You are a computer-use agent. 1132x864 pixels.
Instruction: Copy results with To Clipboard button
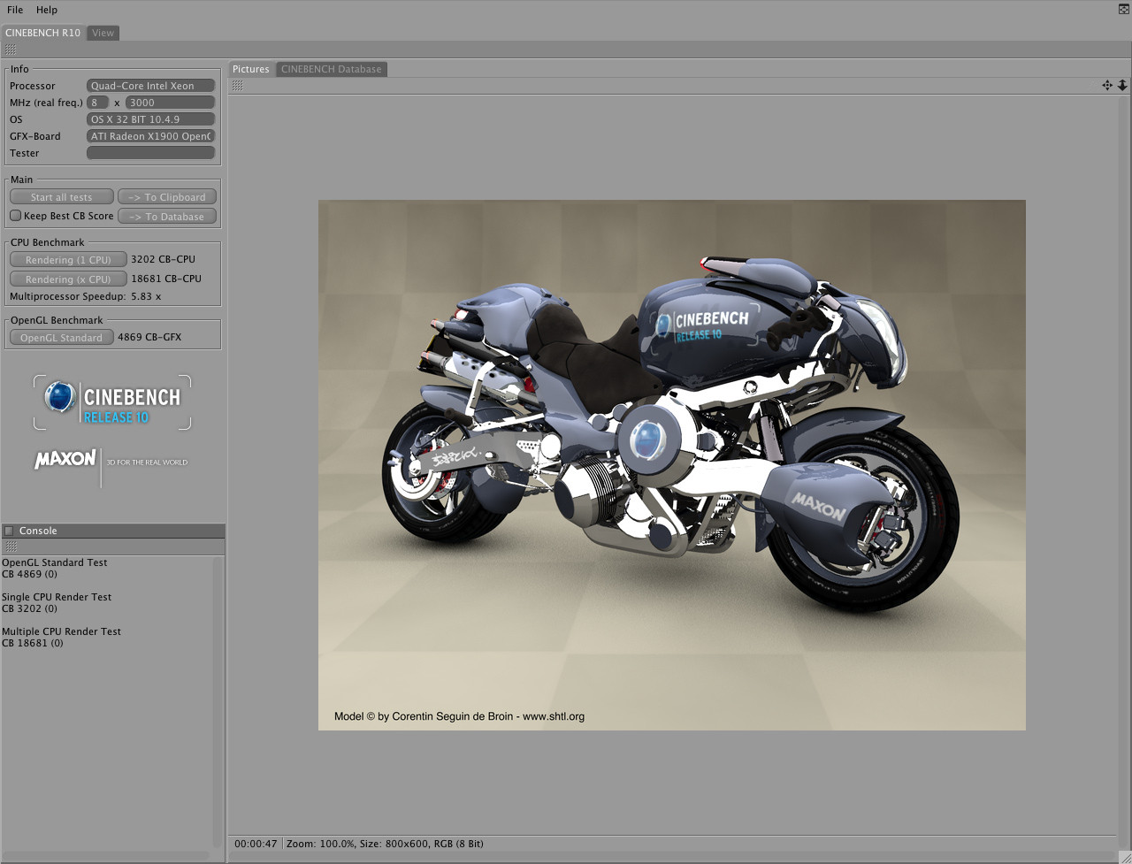pyautogui.click(x=167, y=197)
